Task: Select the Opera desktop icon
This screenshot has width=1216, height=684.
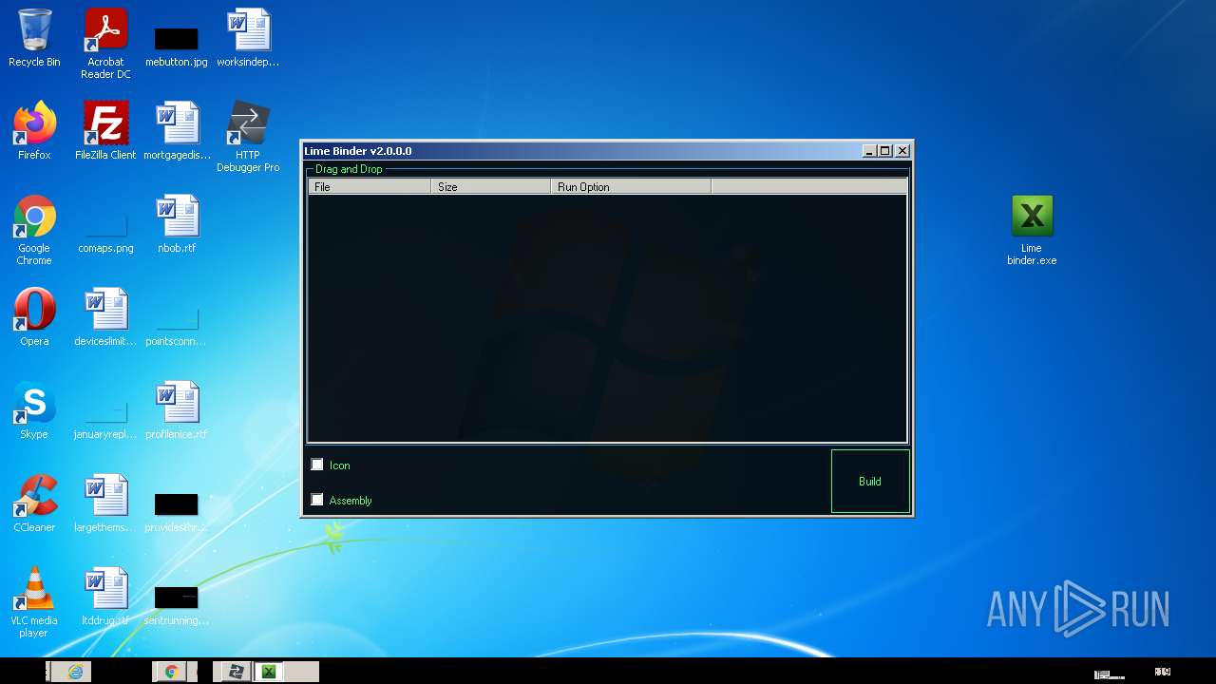Action: [34, 317]
